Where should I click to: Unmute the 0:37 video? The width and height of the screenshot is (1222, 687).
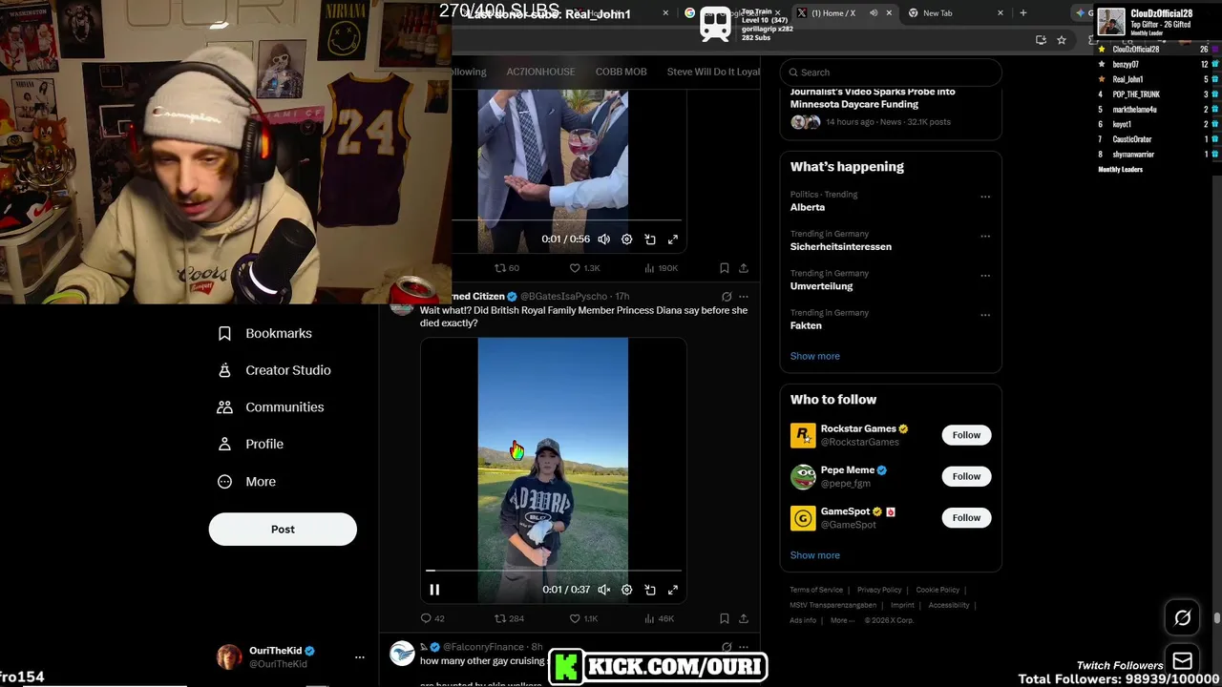[603, 590]
